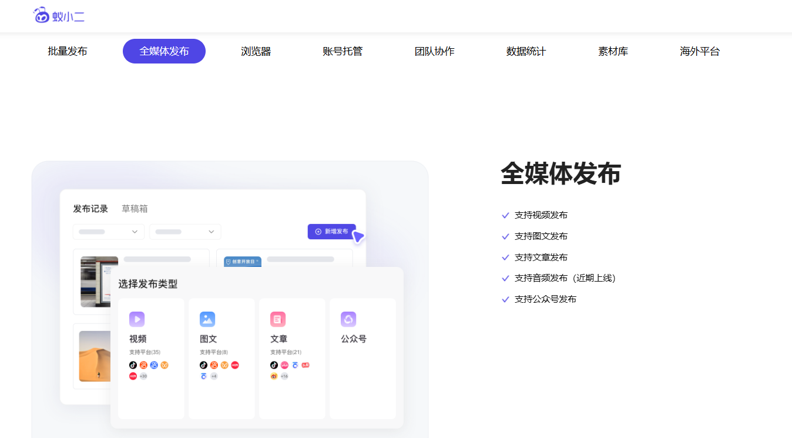Click the blue 图文 picture icon
Screen dimensions: 792x438
[x=207, y=319]
